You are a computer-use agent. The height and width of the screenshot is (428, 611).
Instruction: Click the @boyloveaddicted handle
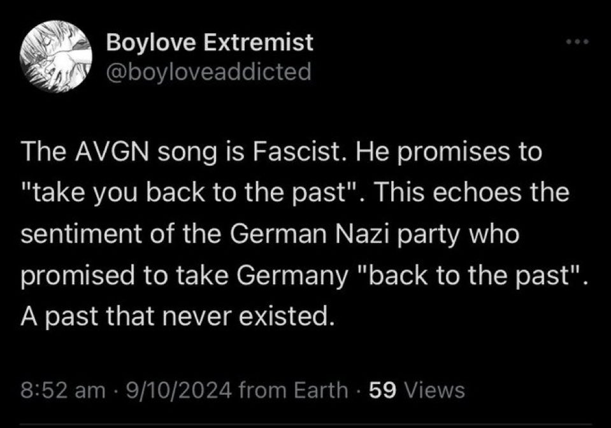(208, 71)
